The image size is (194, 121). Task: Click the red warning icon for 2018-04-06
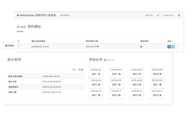(99, 85)
